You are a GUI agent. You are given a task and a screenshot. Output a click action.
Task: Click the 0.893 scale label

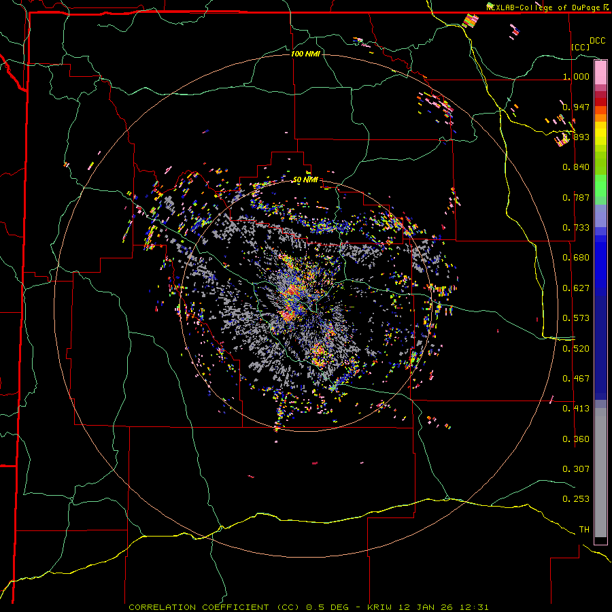(x=576, y=137)
